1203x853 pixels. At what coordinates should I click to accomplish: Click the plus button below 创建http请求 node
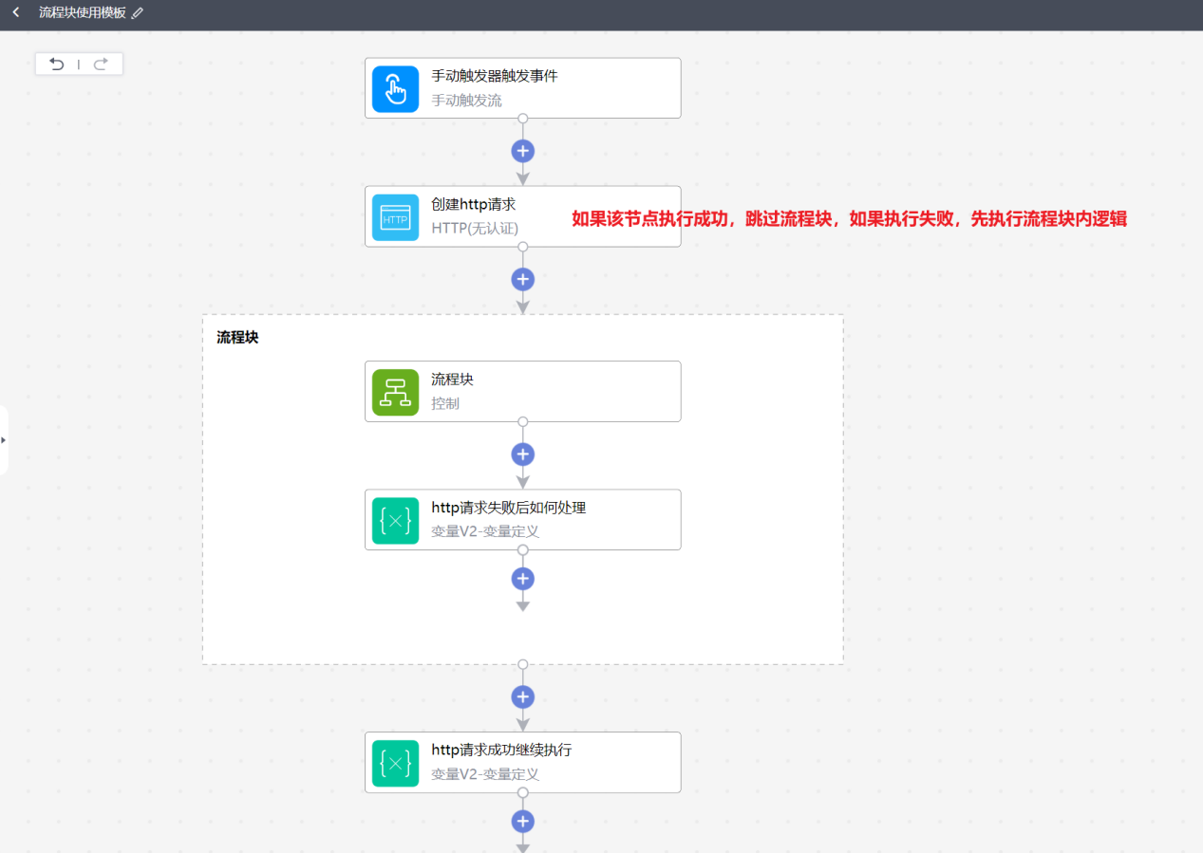pyautogui.click(x=522, y=278)
